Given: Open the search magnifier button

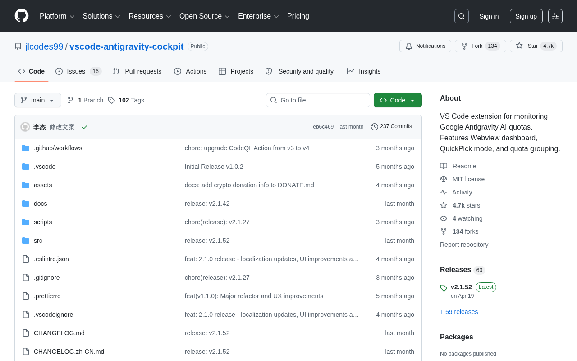Looking at the screenshot, I should (462, 16).
